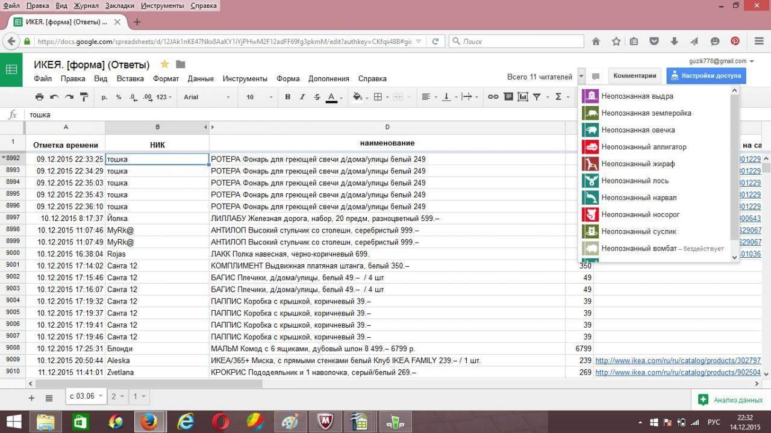Open Анализ данных explore button
Image resolution: width=771 pixels, height=433 pixels.
(x=731, y=399)
